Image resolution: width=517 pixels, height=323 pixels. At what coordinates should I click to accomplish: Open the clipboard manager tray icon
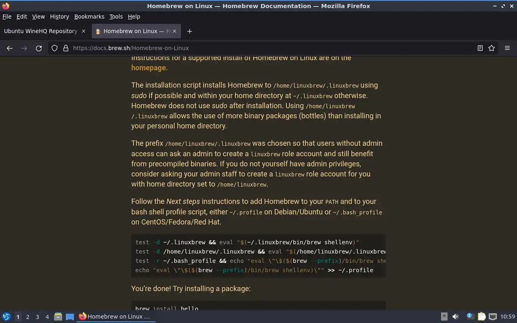[x=481, y=317]
